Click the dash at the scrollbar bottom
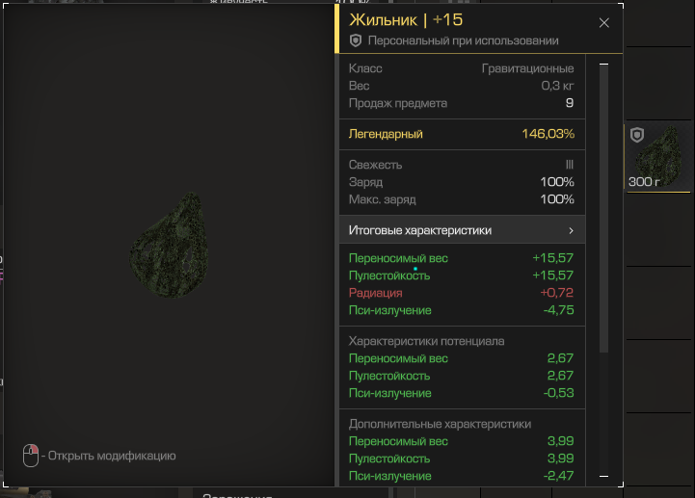Image resolution: width=695 pixels, height=498 pixels. pyautogui.click(x=604, y=475)
